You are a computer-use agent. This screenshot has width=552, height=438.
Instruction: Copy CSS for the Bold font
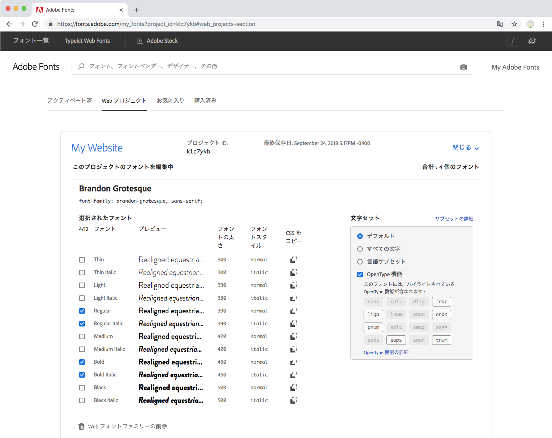coord(293,362)
